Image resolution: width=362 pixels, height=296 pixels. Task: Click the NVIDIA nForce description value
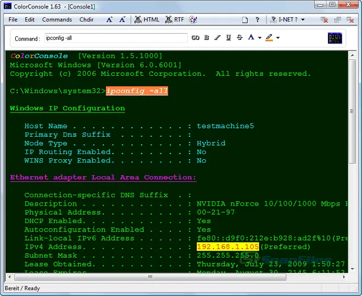[x=272, y=203]
